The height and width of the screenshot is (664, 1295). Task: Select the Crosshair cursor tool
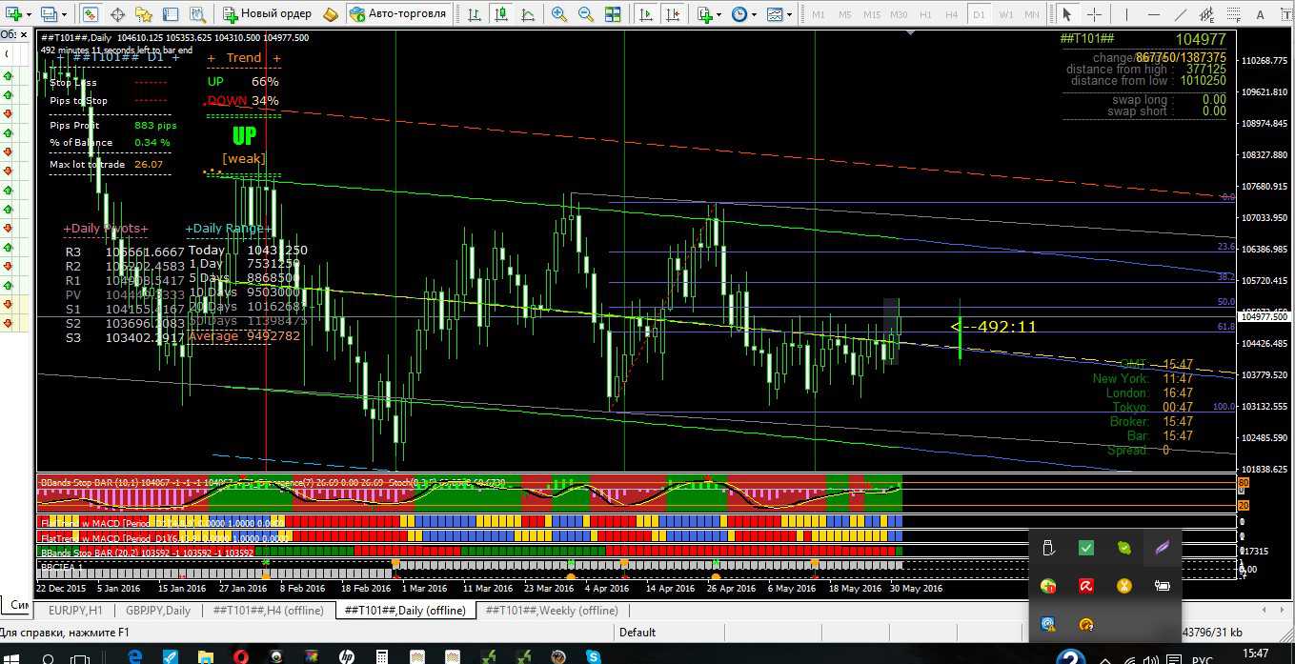pos(1095,14)
